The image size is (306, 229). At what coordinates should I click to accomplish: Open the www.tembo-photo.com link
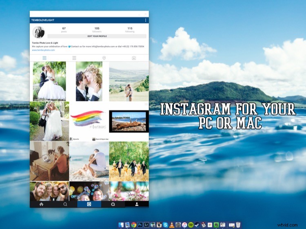(43, 50)
